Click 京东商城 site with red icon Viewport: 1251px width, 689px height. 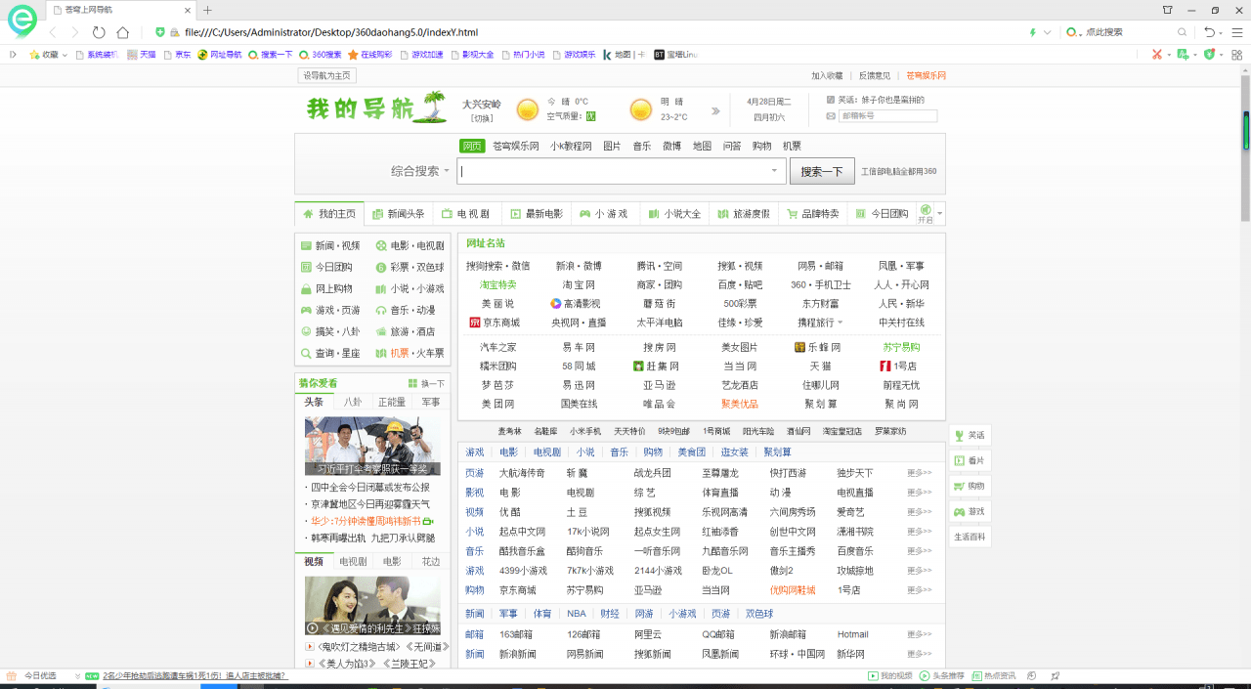pyautogui.click(x=495, y=323)
